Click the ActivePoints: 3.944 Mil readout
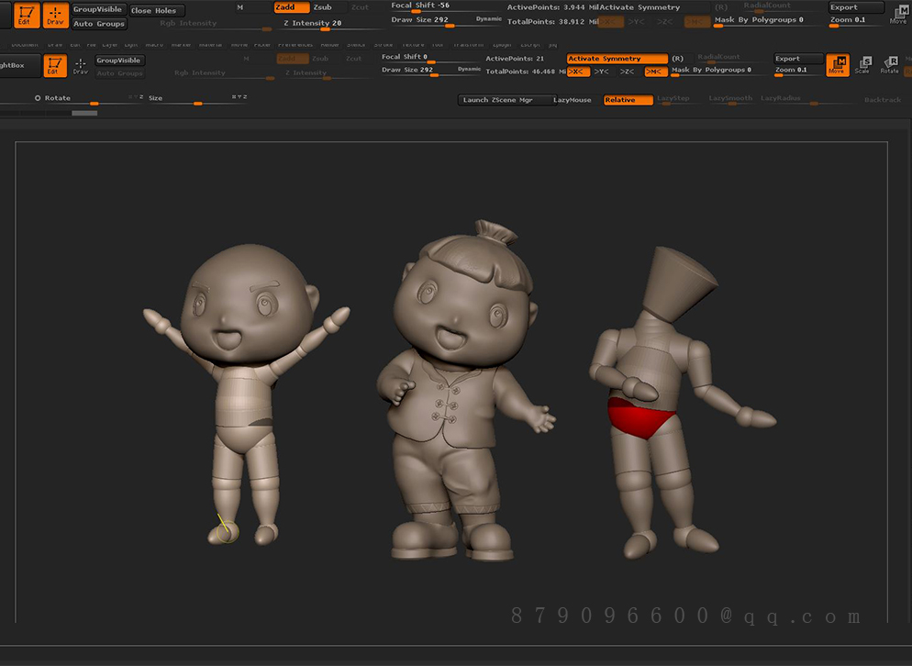912x666 pixels. point(553,7)
